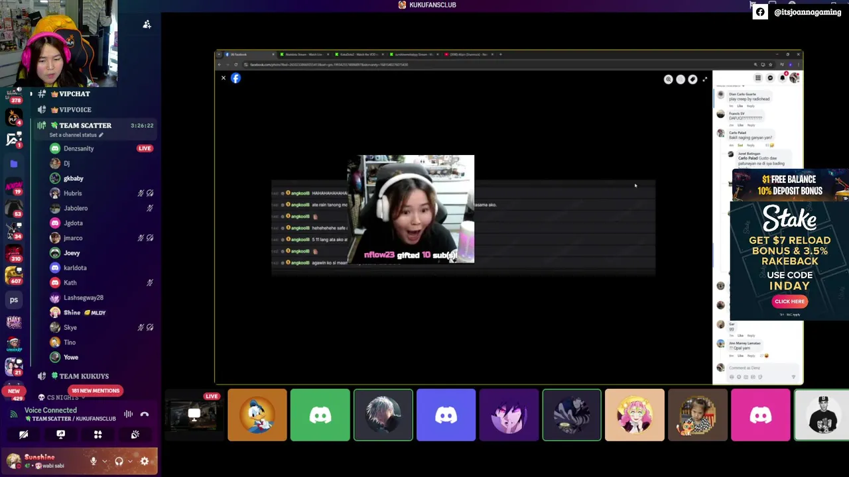
Task: Deafen the headphones
Action: (119, 461)
